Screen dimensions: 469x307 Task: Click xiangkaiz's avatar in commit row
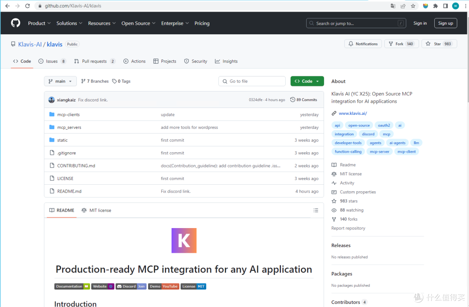(51, 100)
